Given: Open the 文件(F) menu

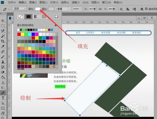Looking at the screenshot, I should pos(12,3).
